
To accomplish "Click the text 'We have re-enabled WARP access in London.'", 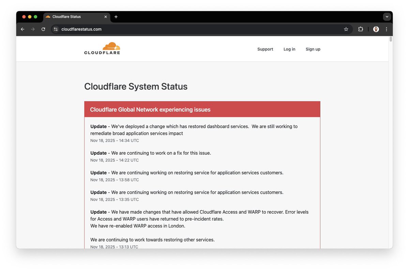I will pyautogui.click(x=138, y=226).
